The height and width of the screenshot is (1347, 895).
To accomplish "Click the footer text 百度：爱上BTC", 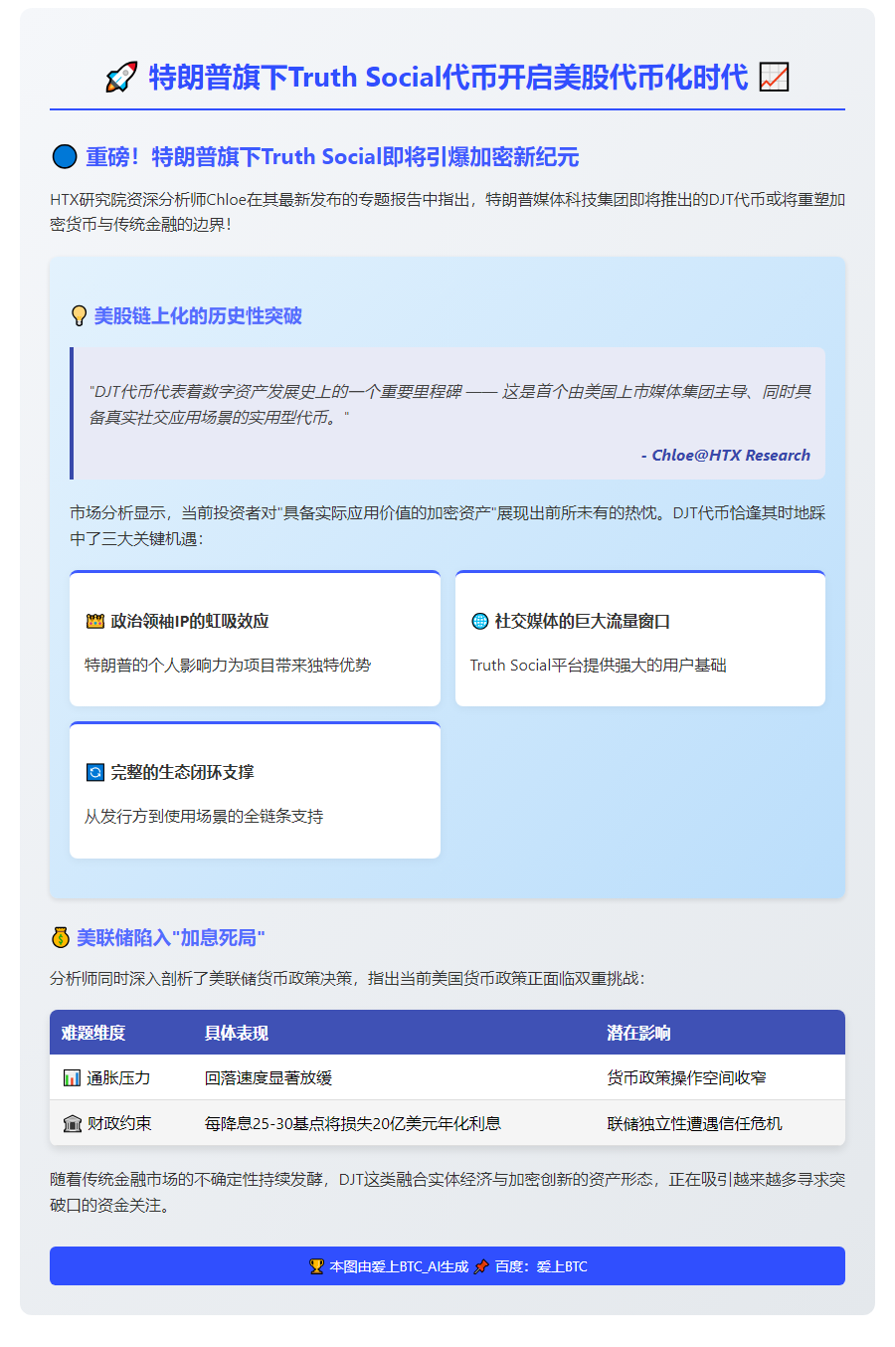I will 541,1266.
